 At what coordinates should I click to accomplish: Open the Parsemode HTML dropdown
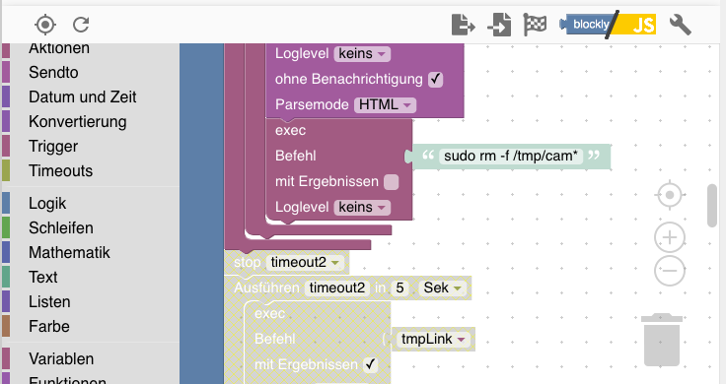click(385, 105)
